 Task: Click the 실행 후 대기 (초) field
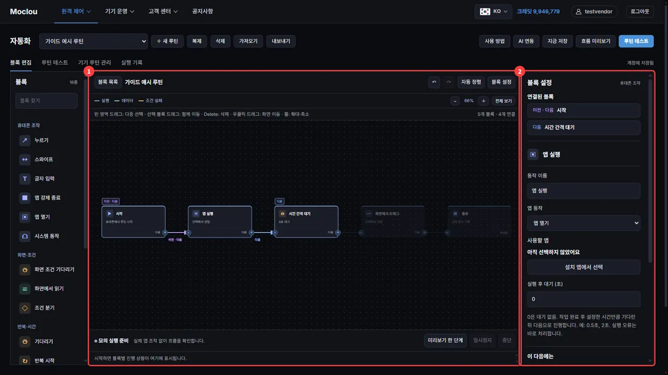[x=583, y=299]
